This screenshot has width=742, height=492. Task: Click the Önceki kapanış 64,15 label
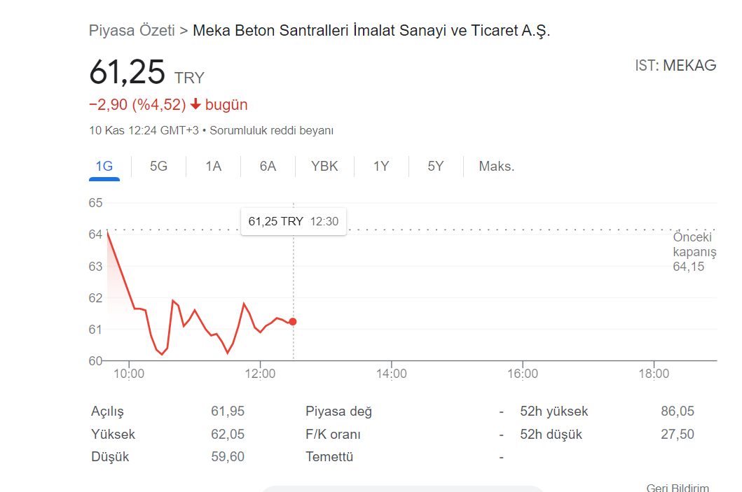694,252
